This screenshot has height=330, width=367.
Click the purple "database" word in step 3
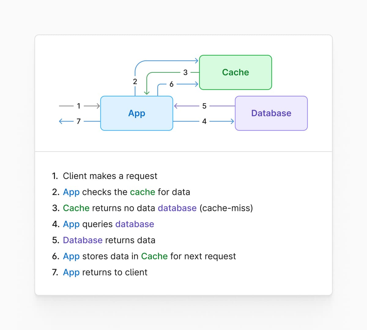tap(177, 208)
